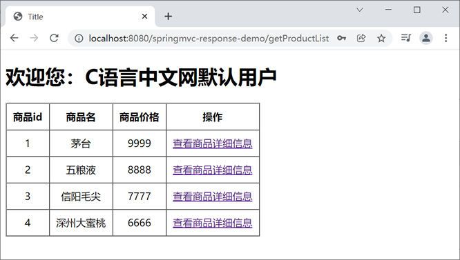Close the Title tab
This screenshot has width=460, height=260.
(144, 17)
